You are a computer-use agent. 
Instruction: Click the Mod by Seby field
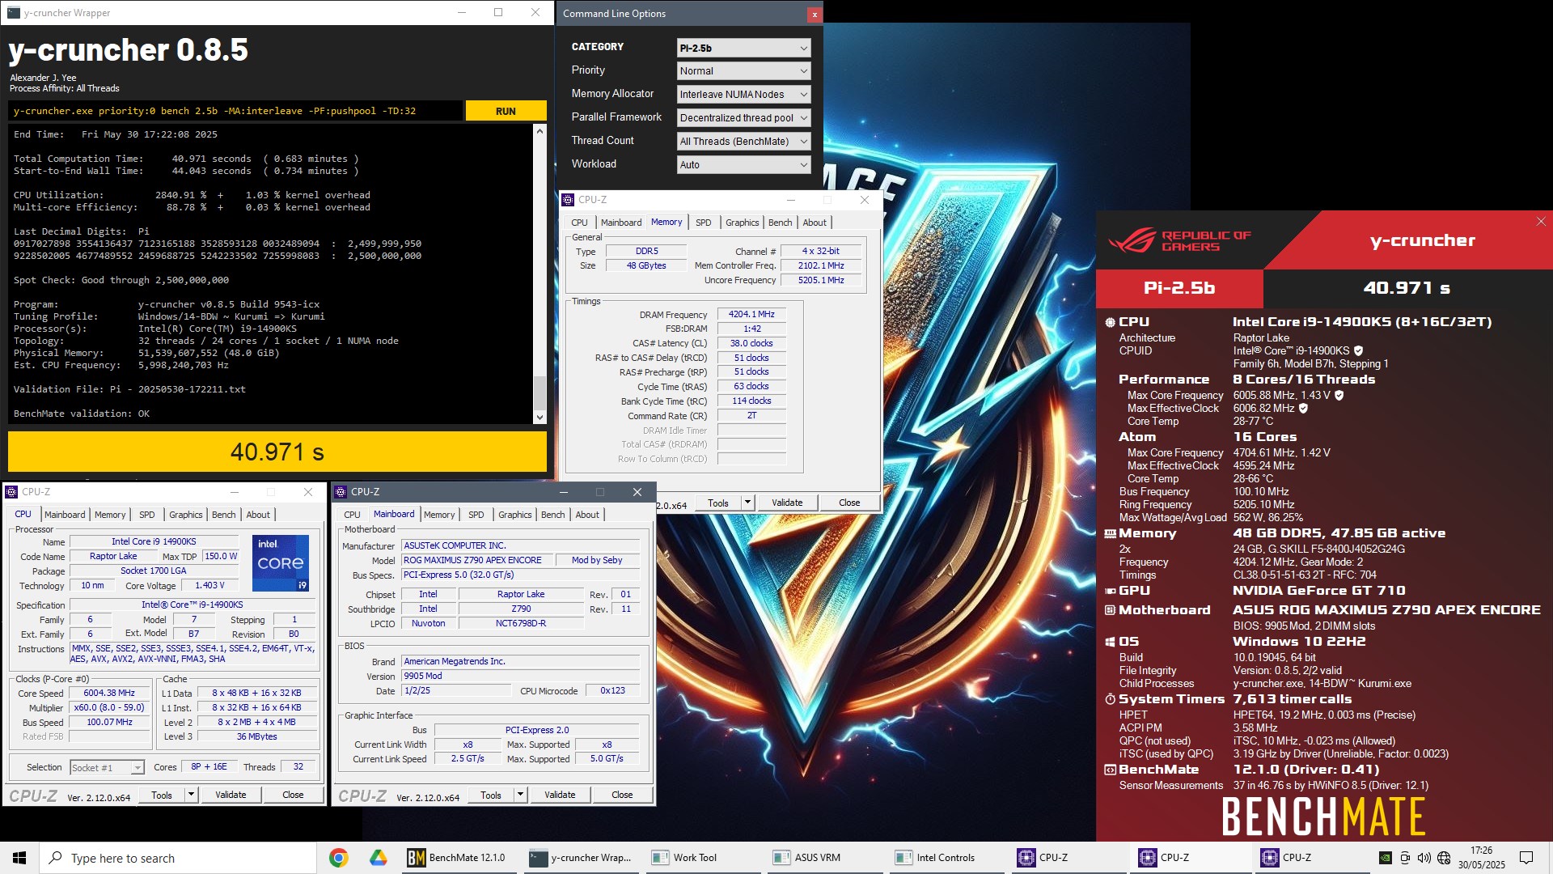pos(597,560)
